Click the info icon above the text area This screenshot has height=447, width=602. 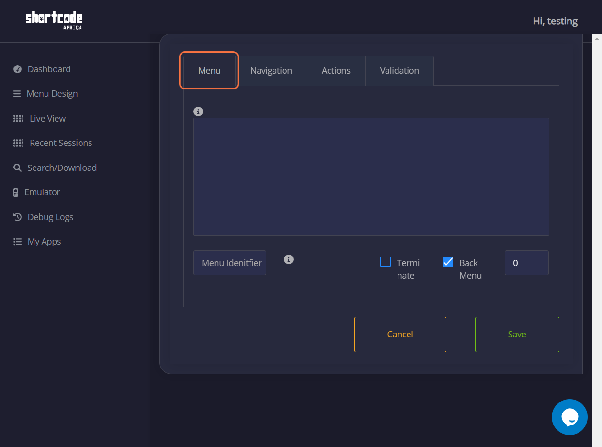tap(198, 112)
